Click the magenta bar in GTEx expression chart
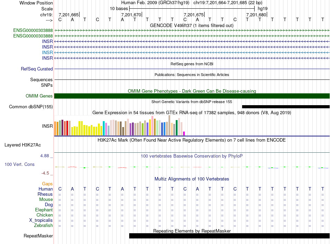This screenshot has width=330, height=244. coord(184,133)
